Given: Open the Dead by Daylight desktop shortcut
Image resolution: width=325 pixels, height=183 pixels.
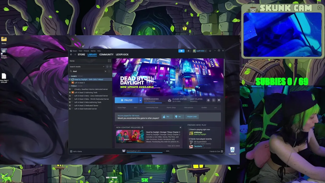Looking at the screenshot, I should [4, 53].
